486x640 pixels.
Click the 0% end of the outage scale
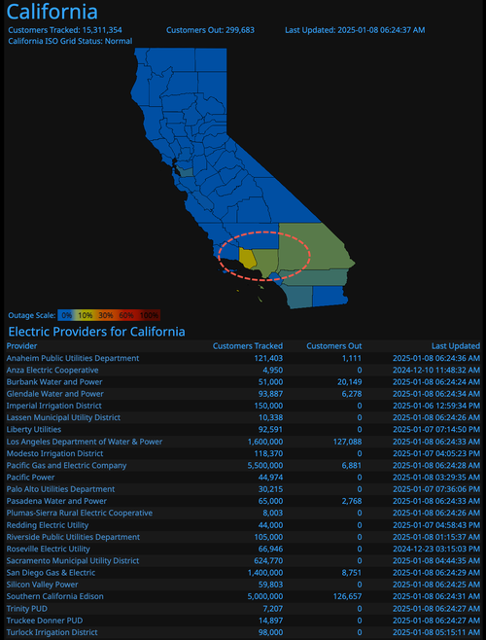[x=66, y=315]
